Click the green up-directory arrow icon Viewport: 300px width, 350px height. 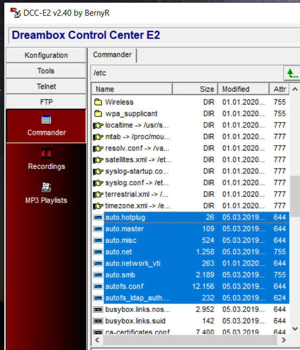point(292,73)
